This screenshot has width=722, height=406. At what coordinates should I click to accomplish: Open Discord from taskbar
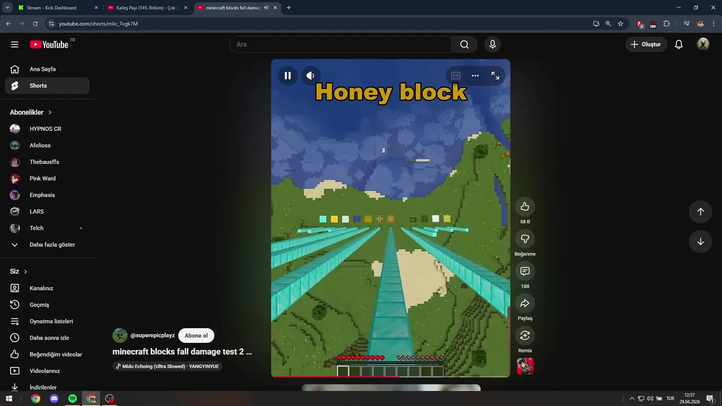54,399
